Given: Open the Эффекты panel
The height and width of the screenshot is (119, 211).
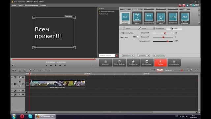Looking at the screenshot, I should pyautogui.click(x=133, y=62).
